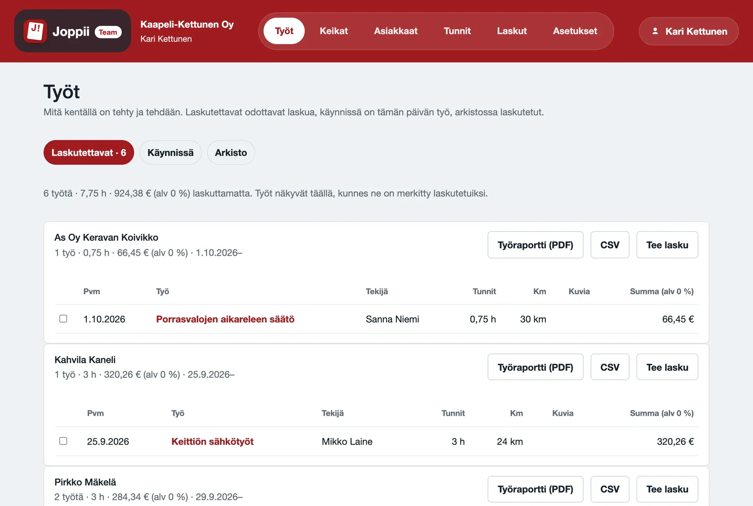Click customer heading Kahvila Kaneli

[85, 360]
